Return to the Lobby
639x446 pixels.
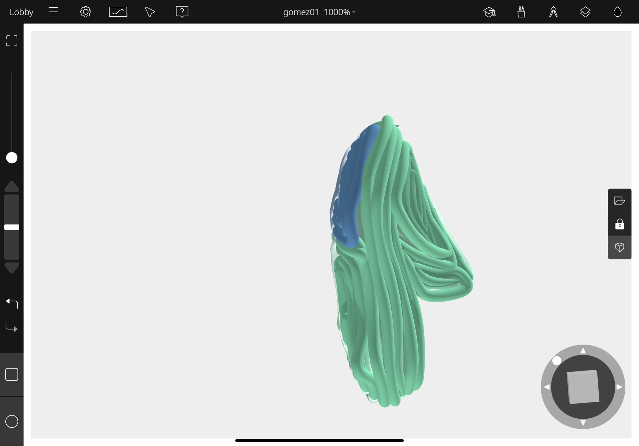click(x=21, y=12)
